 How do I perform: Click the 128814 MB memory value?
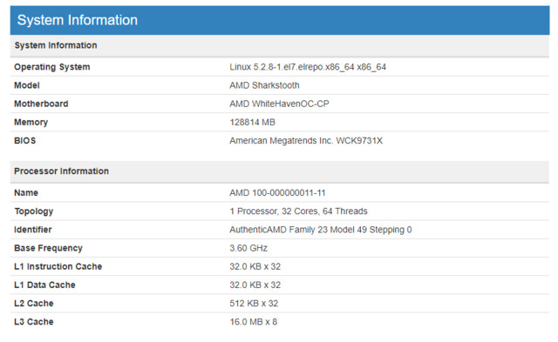coord(252,123)
